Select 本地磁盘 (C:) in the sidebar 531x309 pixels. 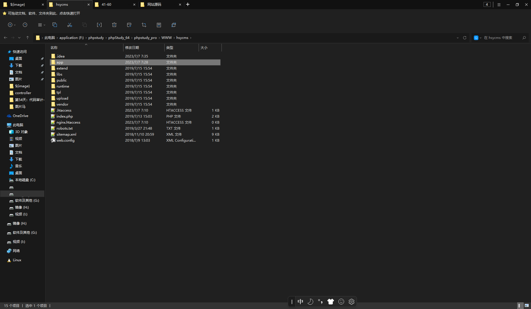tap(25, 180)
